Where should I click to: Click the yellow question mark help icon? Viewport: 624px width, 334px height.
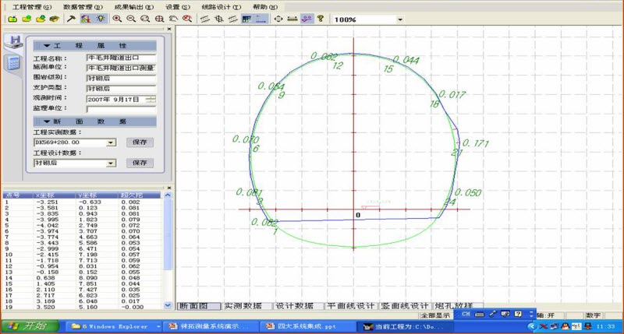(x=320, y=18)
